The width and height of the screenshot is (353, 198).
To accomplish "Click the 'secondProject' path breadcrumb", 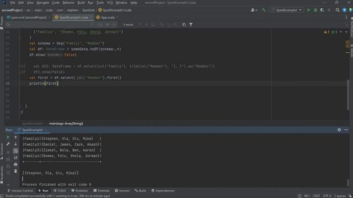I will [12, 10].
